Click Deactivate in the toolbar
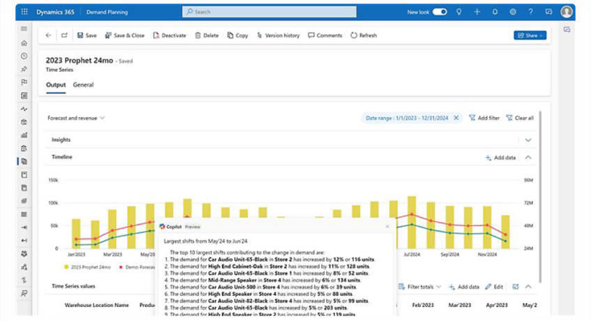The height and width of the screenshot is (321, 591). [x=170, y=36]
